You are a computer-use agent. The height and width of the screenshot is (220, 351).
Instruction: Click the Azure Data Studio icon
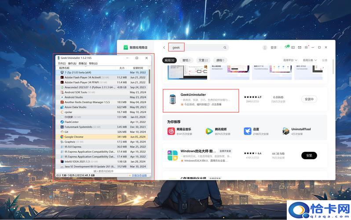[62, 107]
